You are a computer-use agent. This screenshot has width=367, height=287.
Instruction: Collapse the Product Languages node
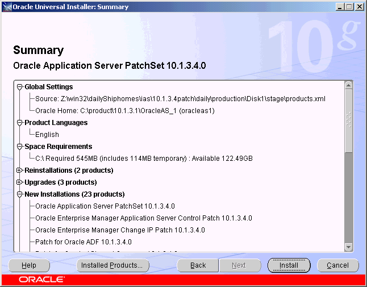point(20,123)
